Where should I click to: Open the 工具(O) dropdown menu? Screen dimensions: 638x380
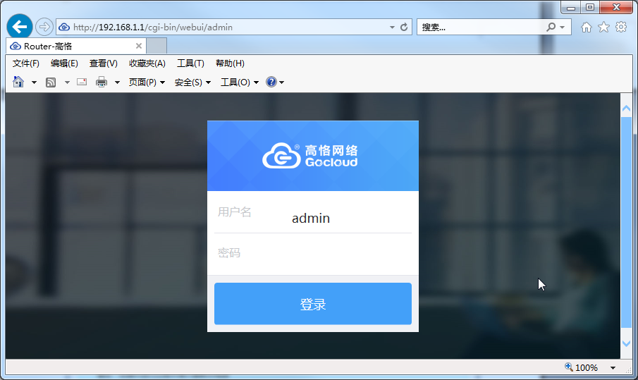(x=240, y=82)
